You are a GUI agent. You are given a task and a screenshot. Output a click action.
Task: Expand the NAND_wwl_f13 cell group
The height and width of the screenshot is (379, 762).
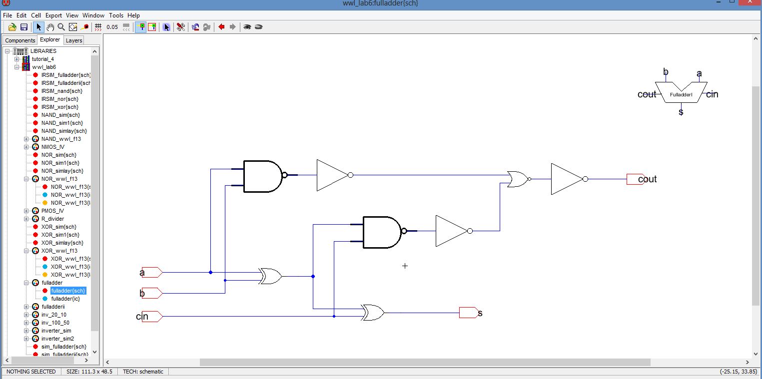(26, 139)
